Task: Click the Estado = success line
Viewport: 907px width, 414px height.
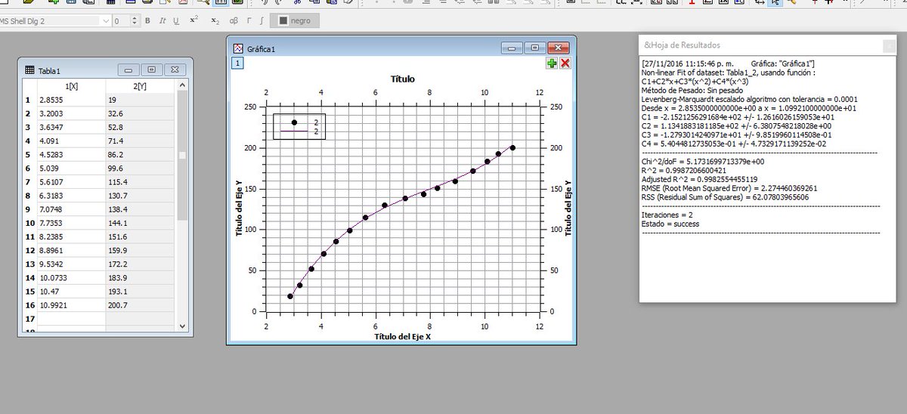Action: click(x=670, y=224)
